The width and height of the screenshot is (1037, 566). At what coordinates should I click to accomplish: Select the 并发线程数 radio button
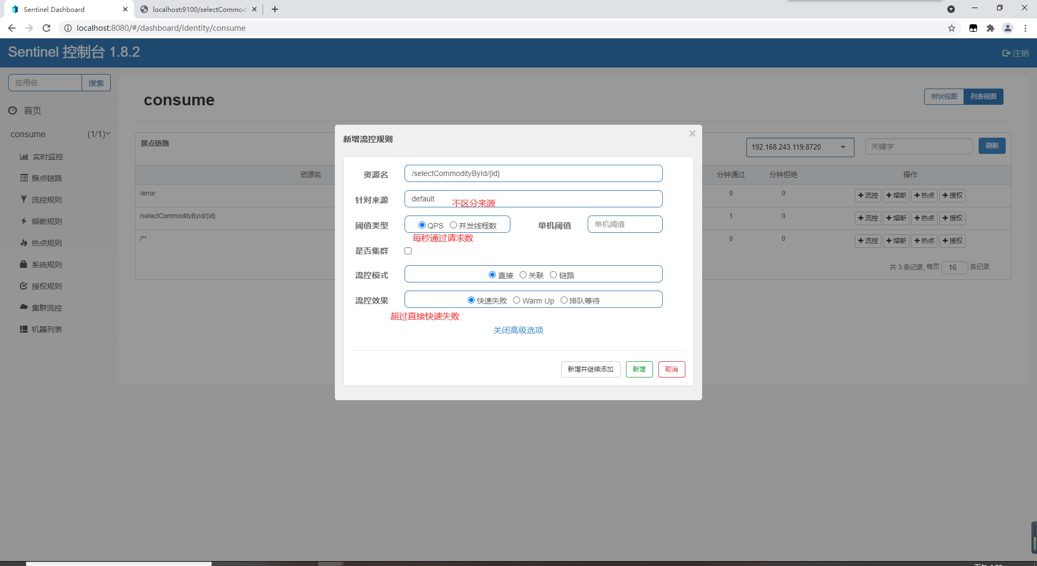453,225
